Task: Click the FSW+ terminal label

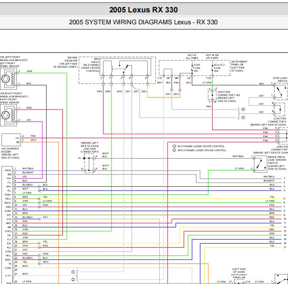Action: (8, 195)
